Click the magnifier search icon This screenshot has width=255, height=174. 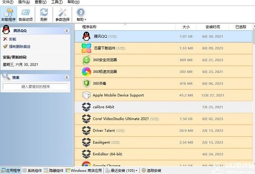pyautogui.click(x=6, y=76)
